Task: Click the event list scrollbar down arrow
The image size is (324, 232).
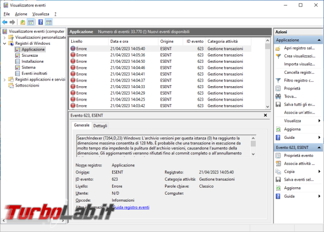Action: (x=268, y=107)
